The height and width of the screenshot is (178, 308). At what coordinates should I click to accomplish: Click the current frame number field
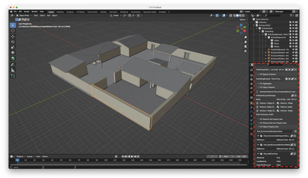(212, 156)
